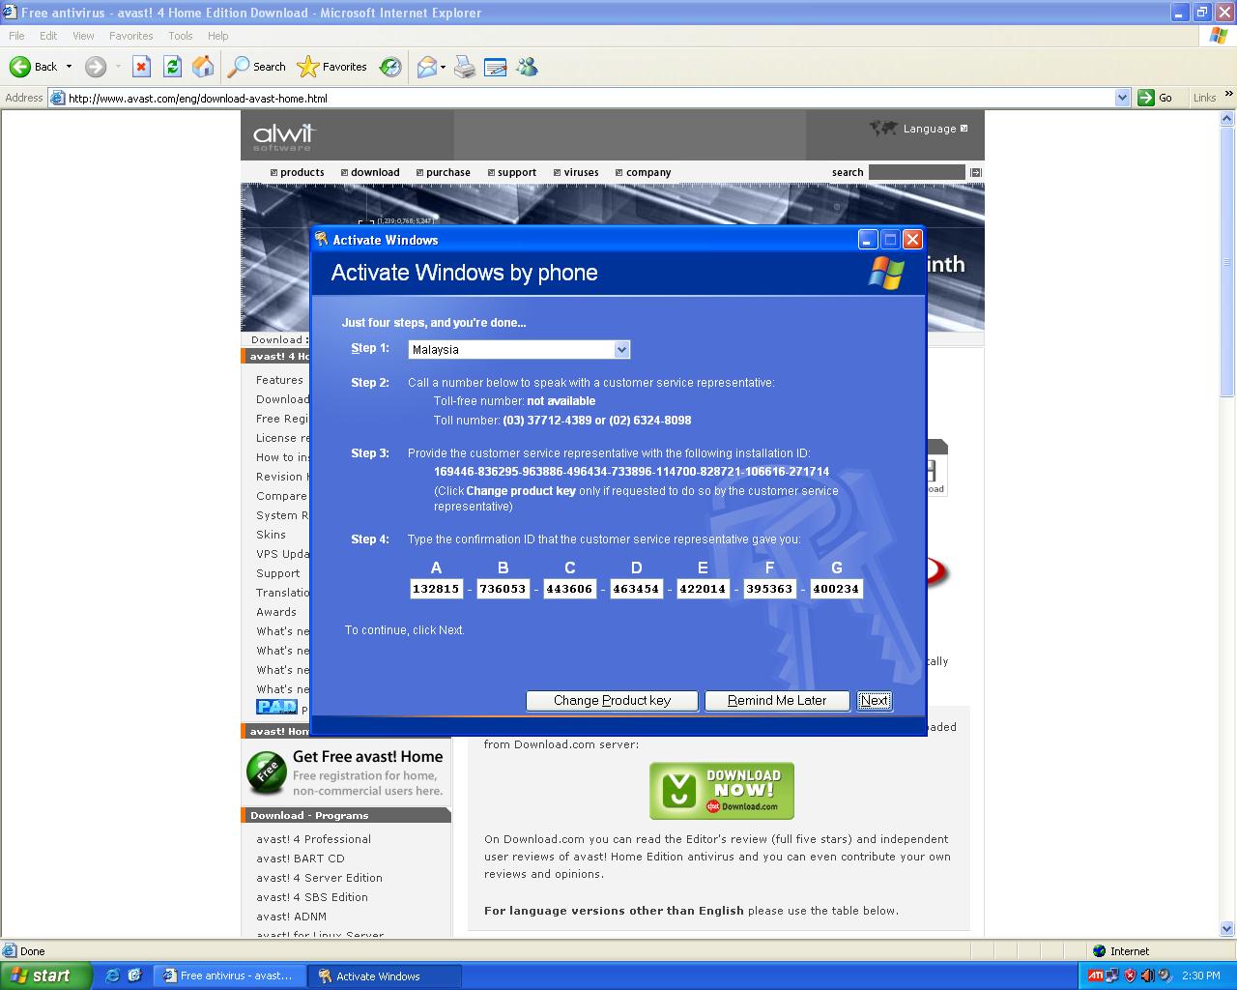Click confirmation ID field A
The height and width of the screenshot is (990, 1237).
click(x=436, y=589)
